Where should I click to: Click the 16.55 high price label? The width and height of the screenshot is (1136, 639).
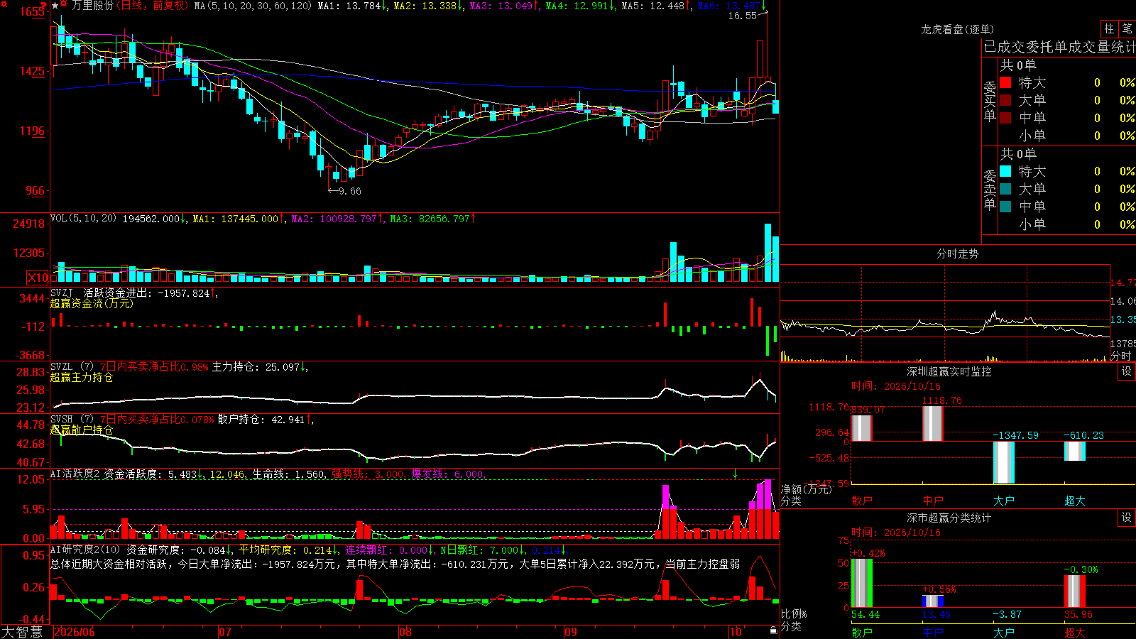pos(743,16)
